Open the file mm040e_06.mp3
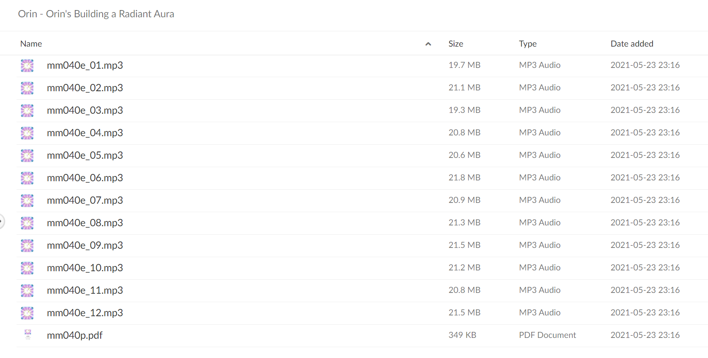Image resolution: width=708 pixels, height=358 pixels. click(85, 178)
